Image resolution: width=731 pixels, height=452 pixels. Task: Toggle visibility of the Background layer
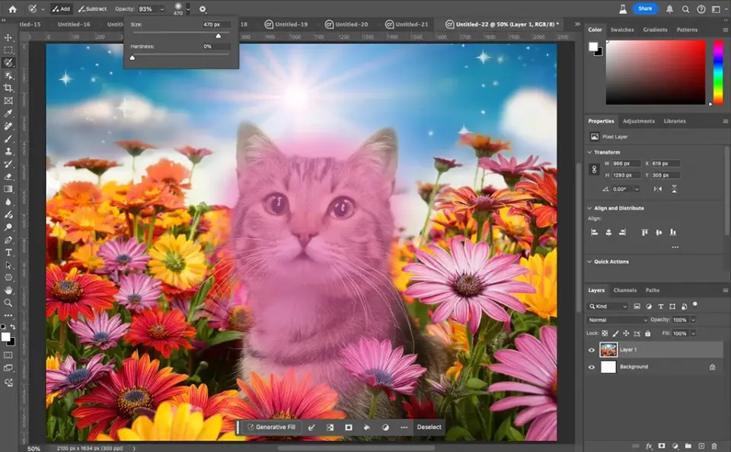[x=592, y=368]
